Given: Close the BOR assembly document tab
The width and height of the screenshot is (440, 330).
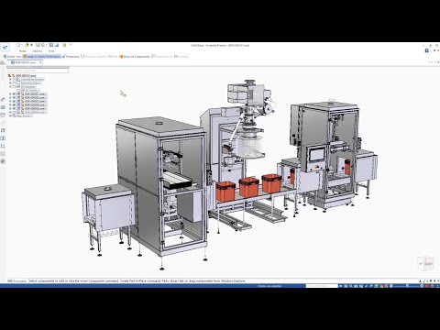Looking at the screenshot, I should (x=40, y=62).
